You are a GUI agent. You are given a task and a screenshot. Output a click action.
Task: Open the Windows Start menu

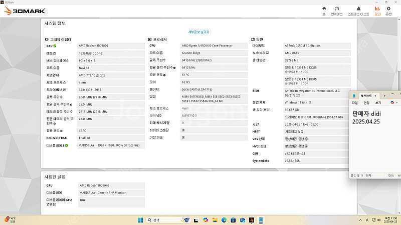pyautogui.click(x=140, y=220)
